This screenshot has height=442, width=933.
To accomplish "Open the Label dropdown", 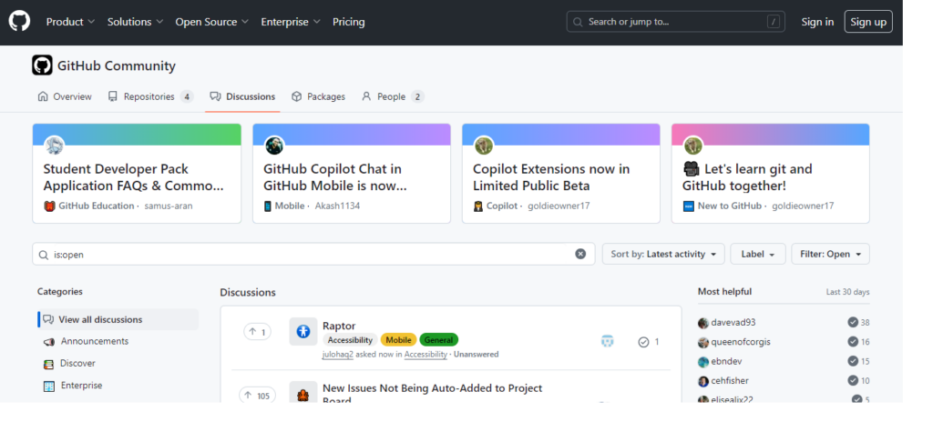I will tap(758, 255).
